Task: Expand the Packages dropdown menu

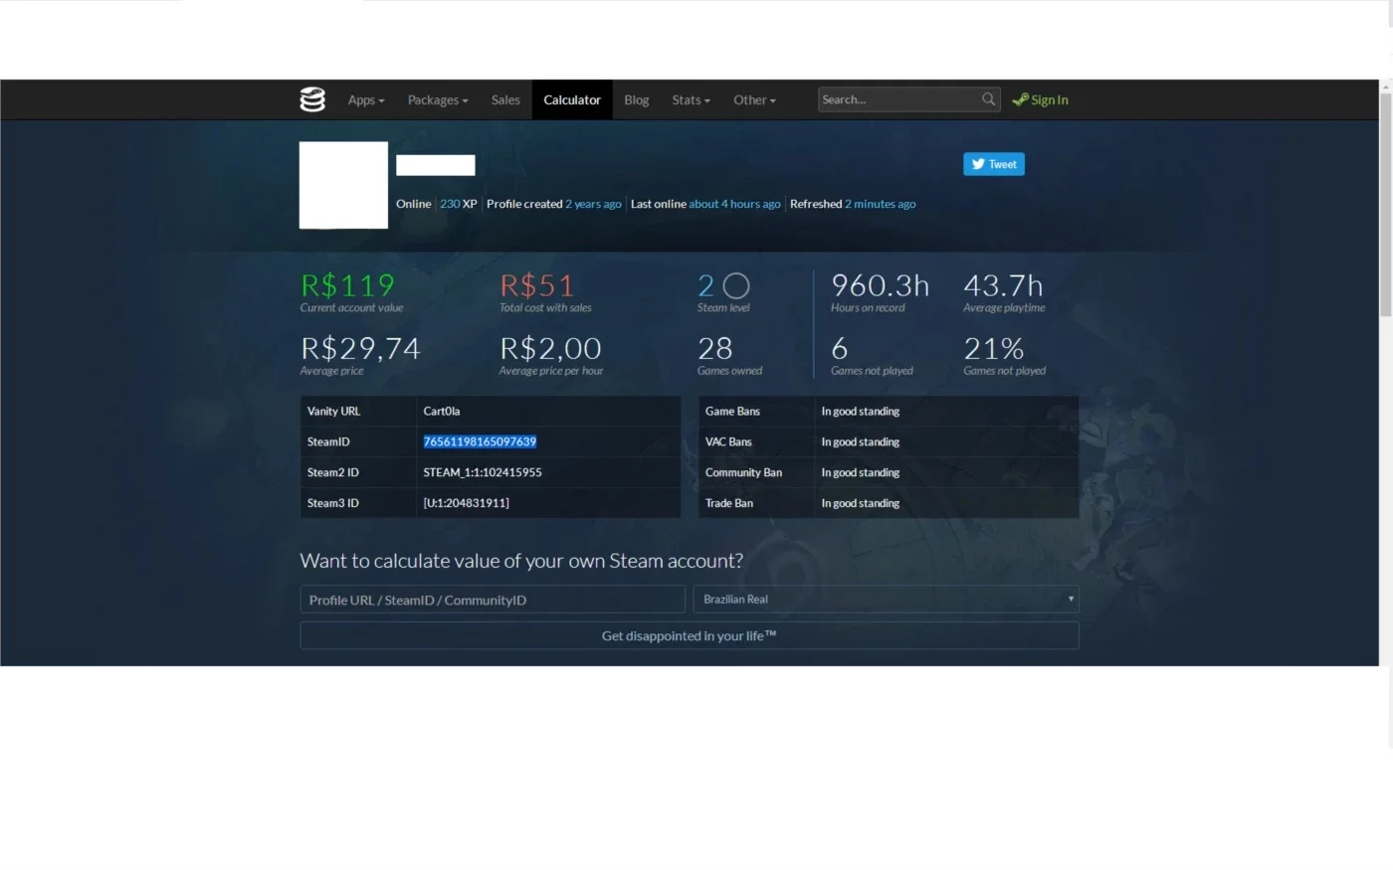Action: (x=438, y=100)
